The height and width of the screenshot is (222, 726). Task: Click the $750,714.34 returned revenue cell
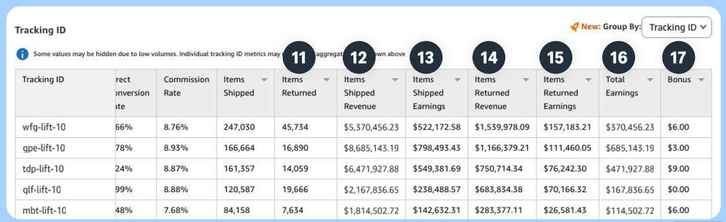tap(502, 169)
